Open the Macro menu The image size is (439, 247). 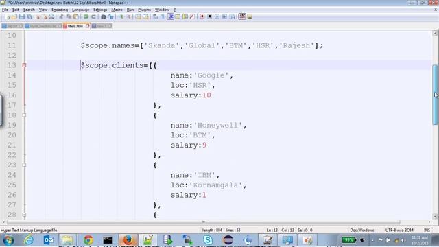117,10
